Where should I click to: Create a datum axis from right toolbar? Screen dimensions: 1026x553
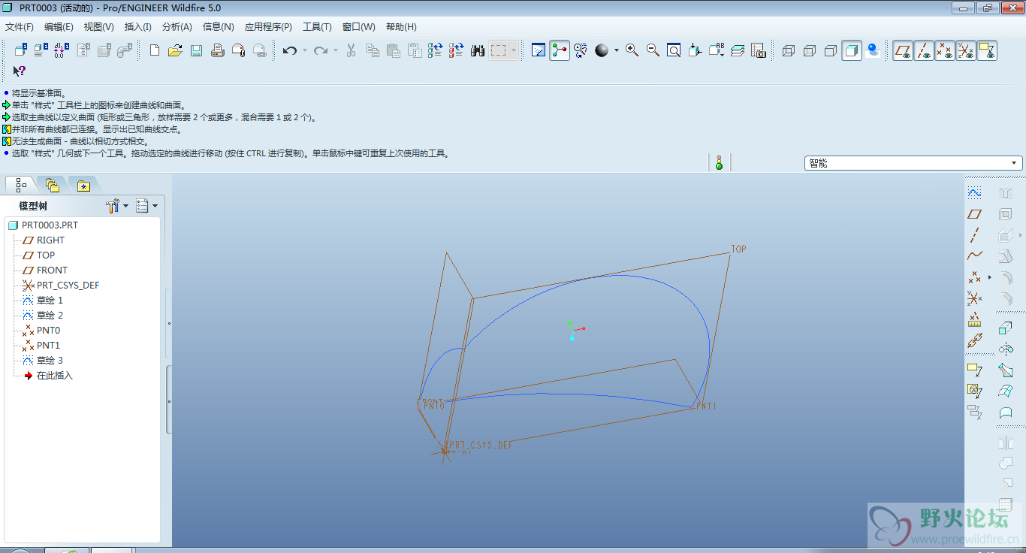coord(974,235)
